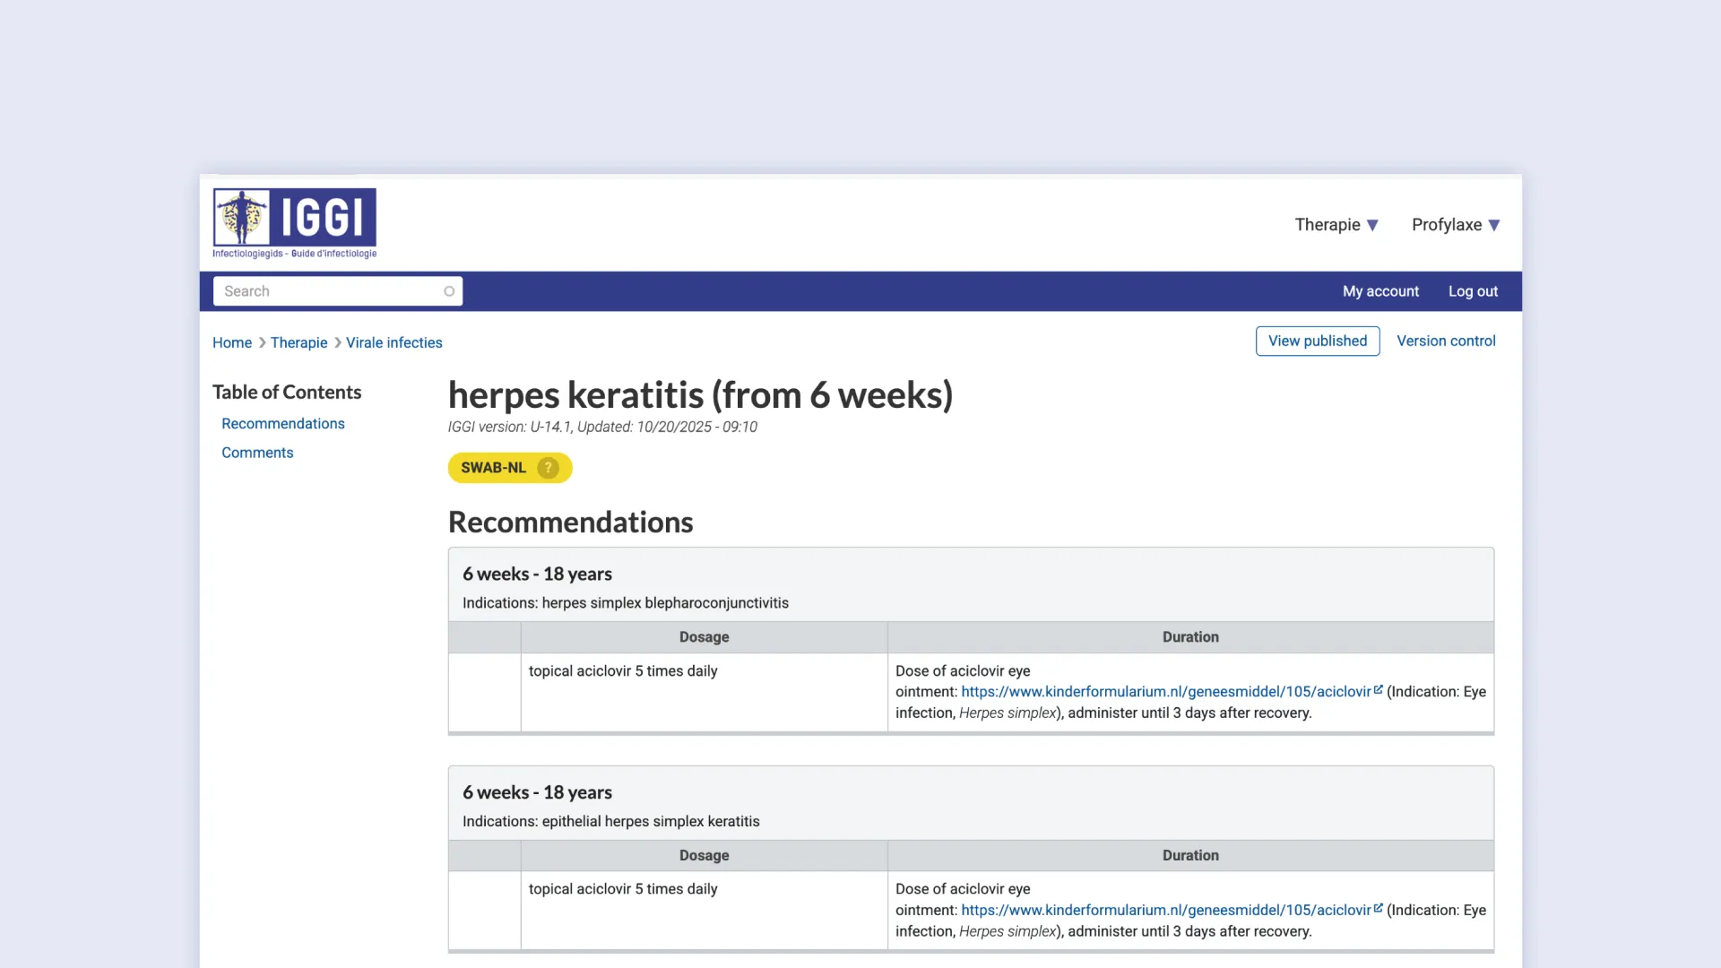Open the Profylaxe dropdown menu
Image resolution: width=1721 pixels, height=968 pixels.
pos(1456,225)
